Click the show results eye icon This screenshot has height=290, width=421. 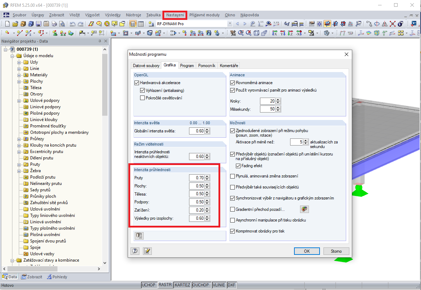coord(268,24)
